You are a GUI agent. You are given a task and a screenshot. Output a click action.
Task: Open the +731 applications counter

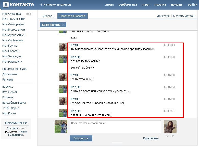(x=23, y=69)
